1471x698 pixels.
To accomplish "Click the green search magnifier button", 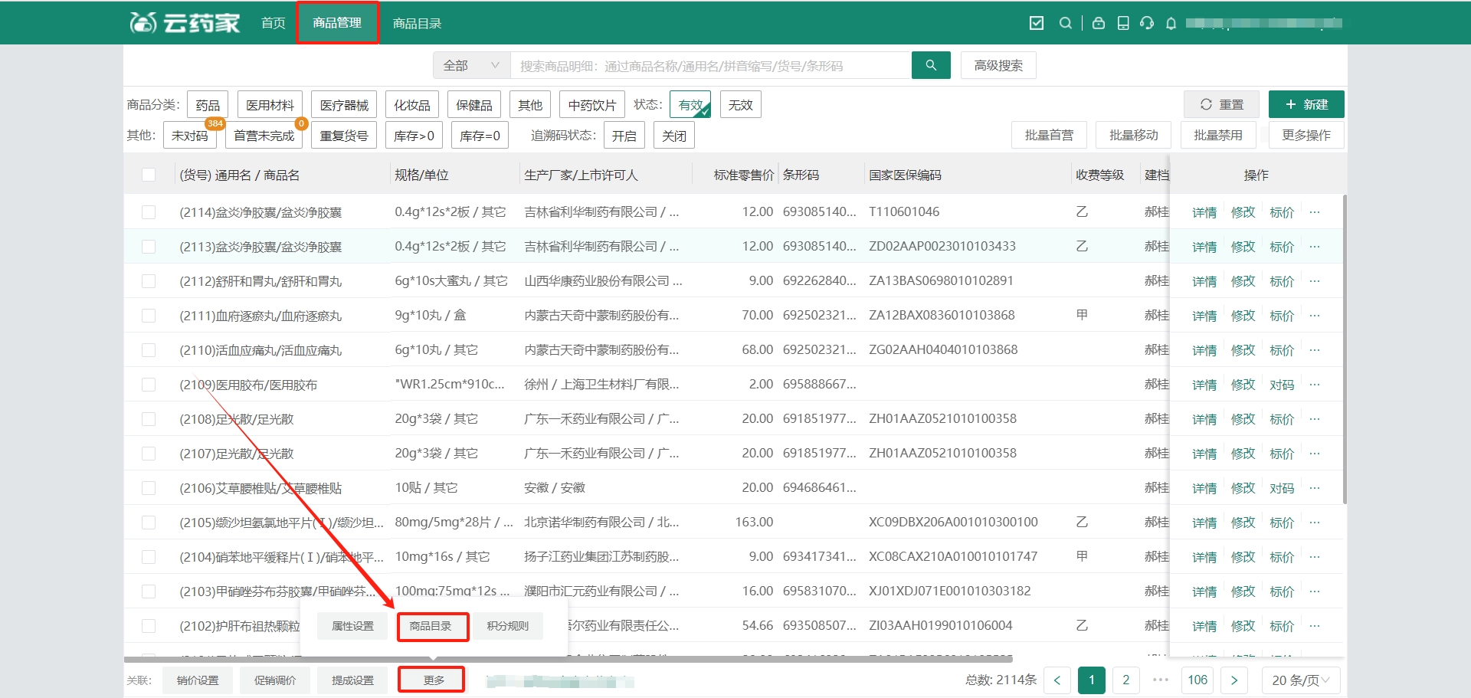I will tap(931, 65).
